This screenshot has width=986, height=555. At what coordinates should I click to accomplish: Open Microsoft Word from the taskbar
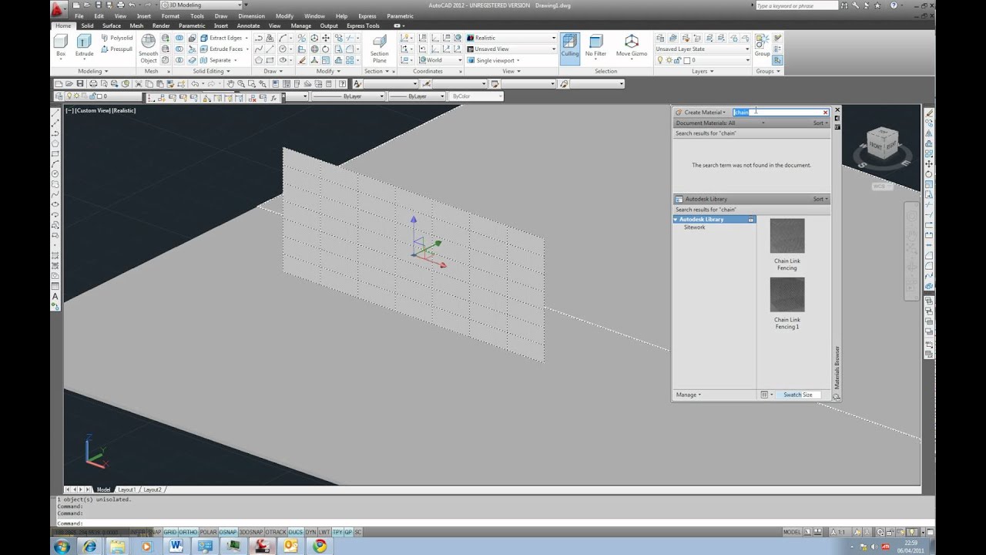175,546
